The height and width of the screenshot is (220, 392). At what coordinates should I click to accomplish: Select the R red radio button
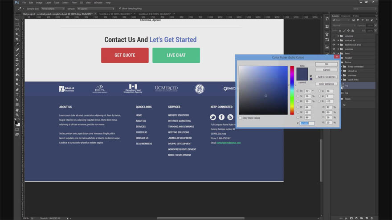pos(298,107)
